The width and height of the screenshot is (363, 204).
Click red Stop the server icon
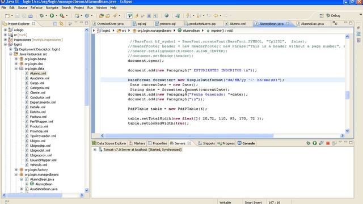(328, 143)
